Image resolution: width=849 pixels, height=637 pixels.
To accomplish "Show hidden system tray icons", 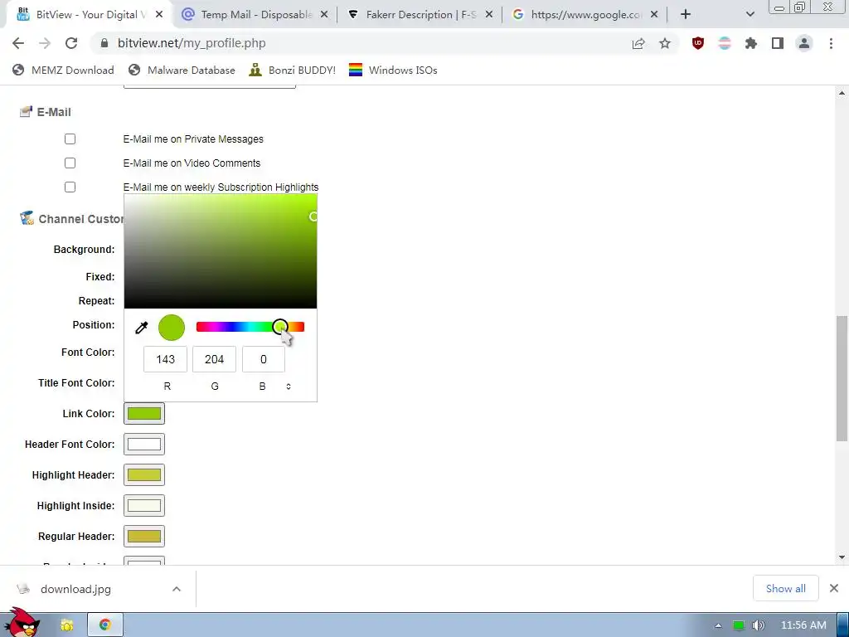I will 719,625.
